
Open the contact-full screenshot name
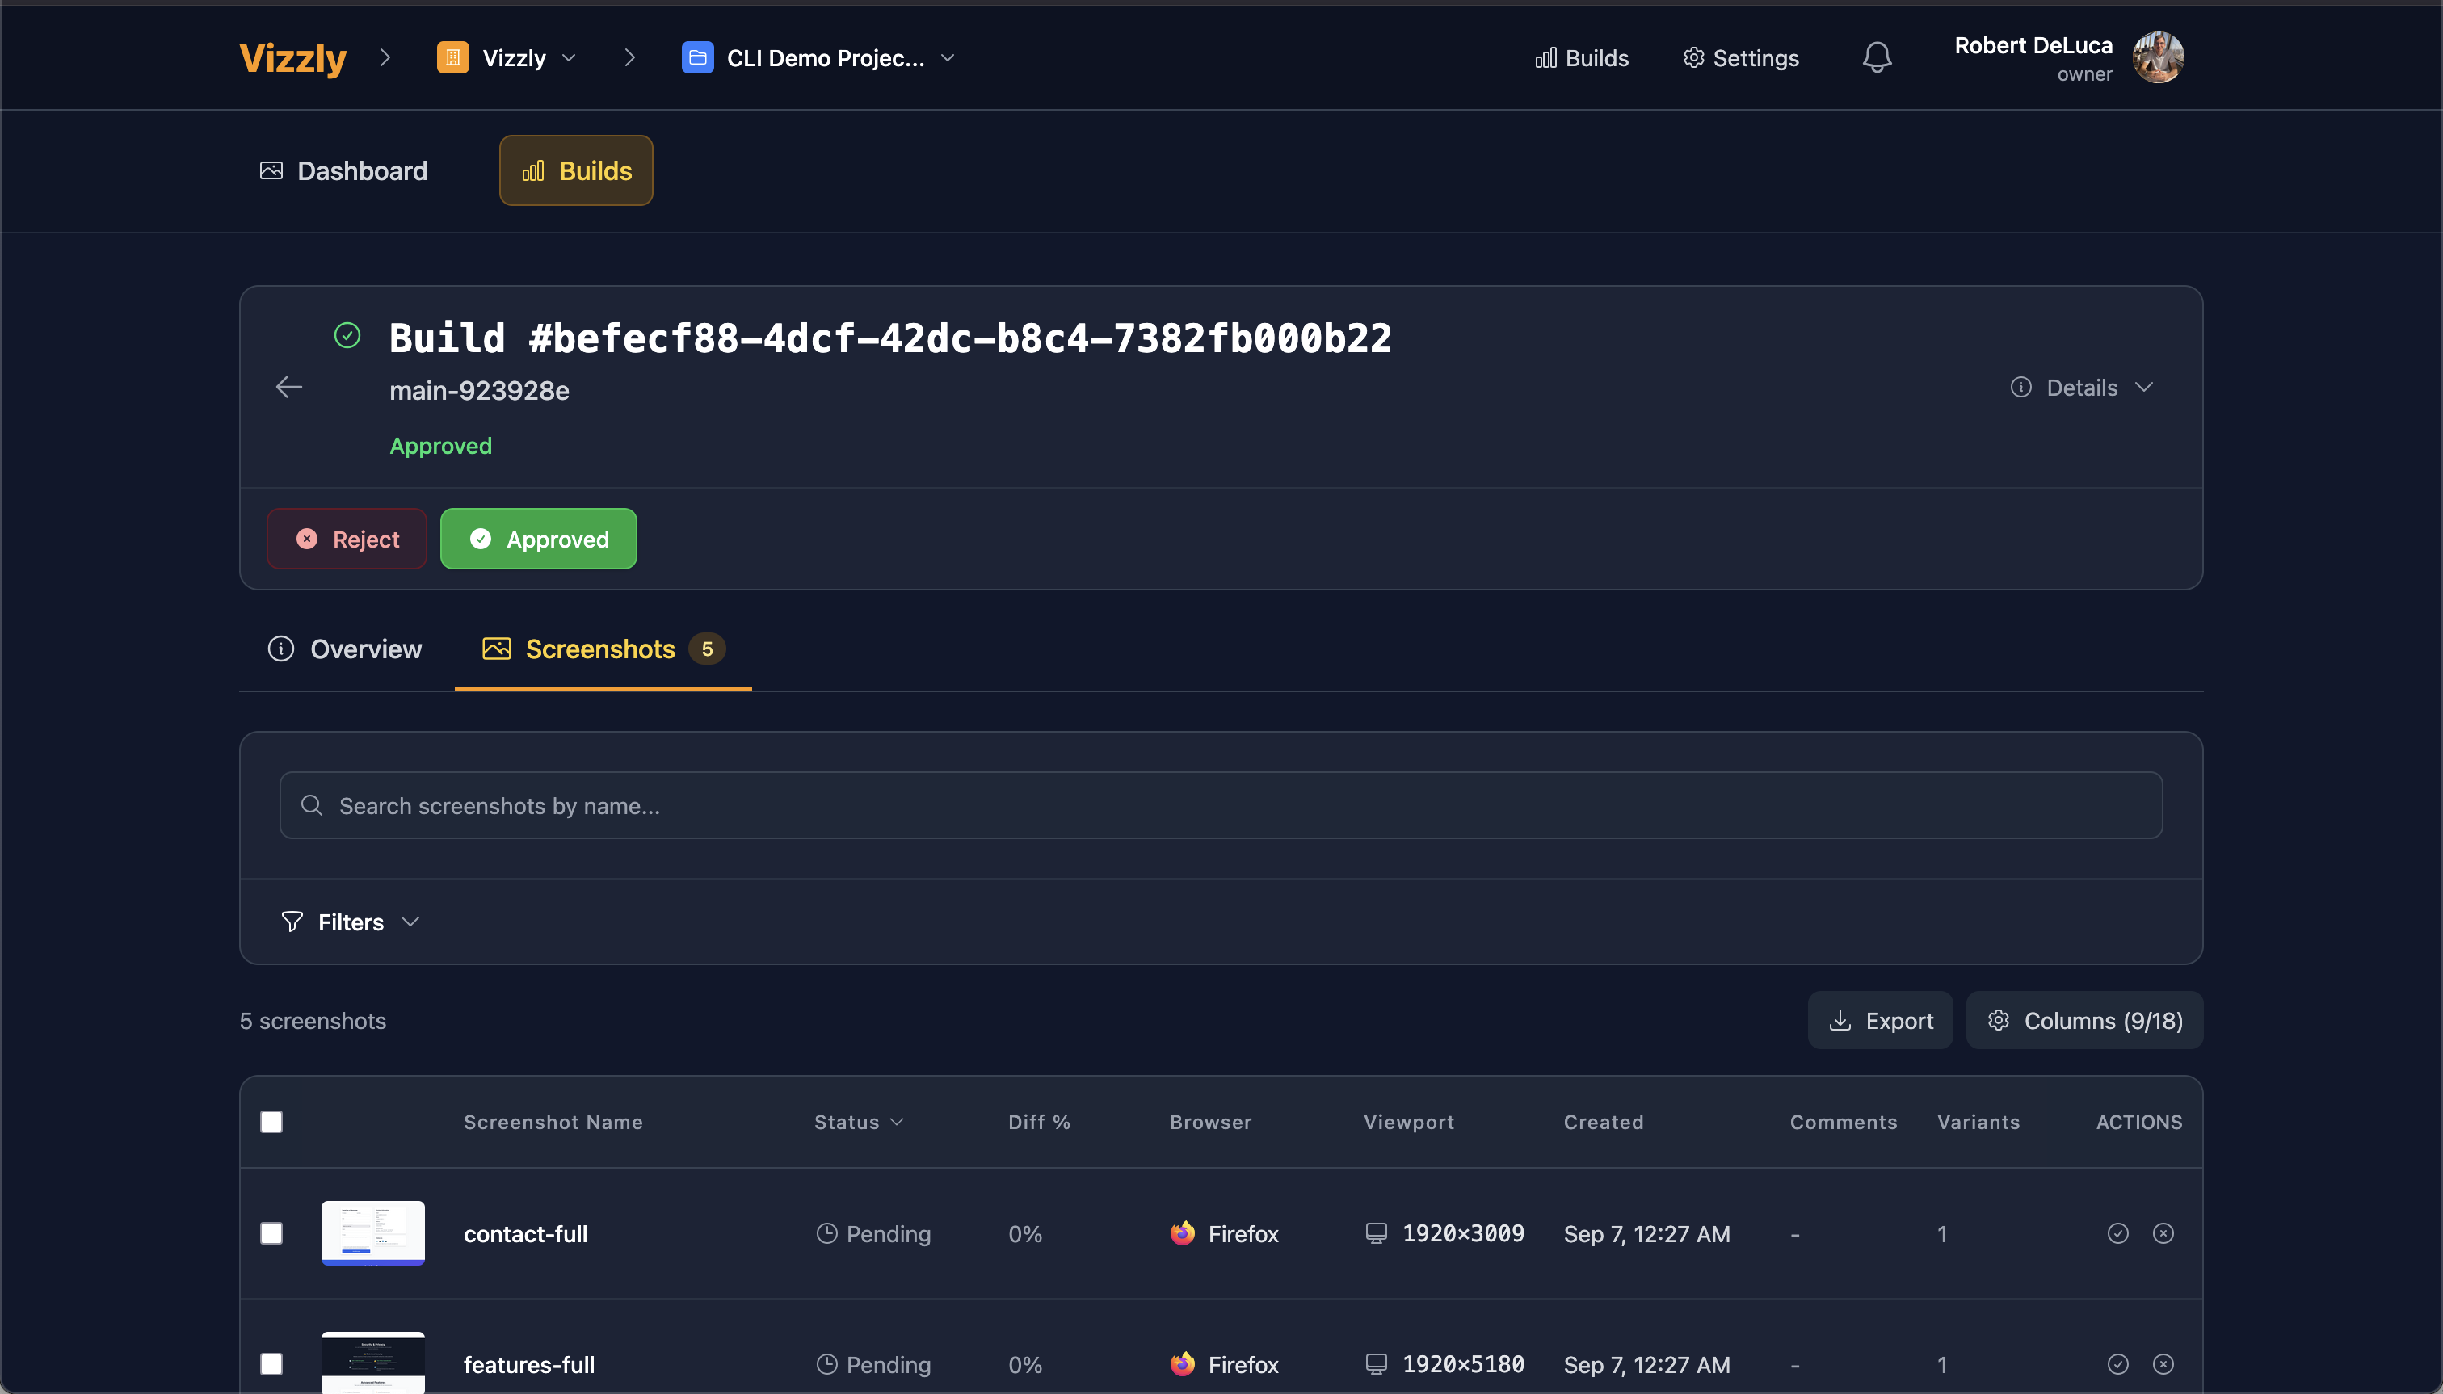[526, 1233]
